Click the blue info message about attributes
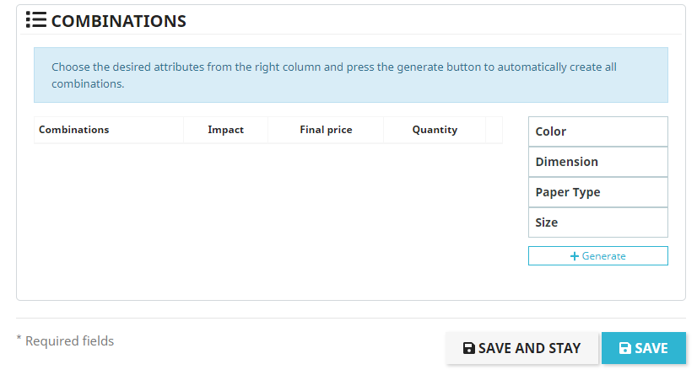The height and width of the screenshot is (375, 697). pos(350,75)
